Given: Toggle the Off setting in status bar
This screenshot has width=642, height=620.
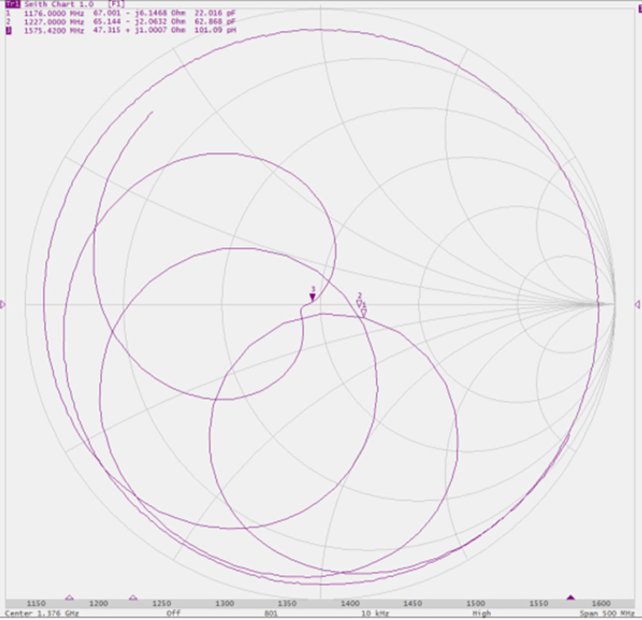Looking at the screenshot, I should pos(173,613).
